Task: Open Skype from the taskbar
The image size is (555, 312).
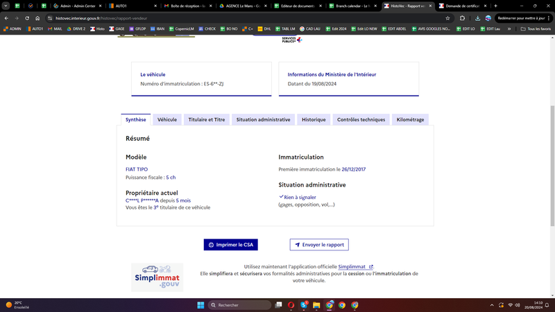Action: 304,305
